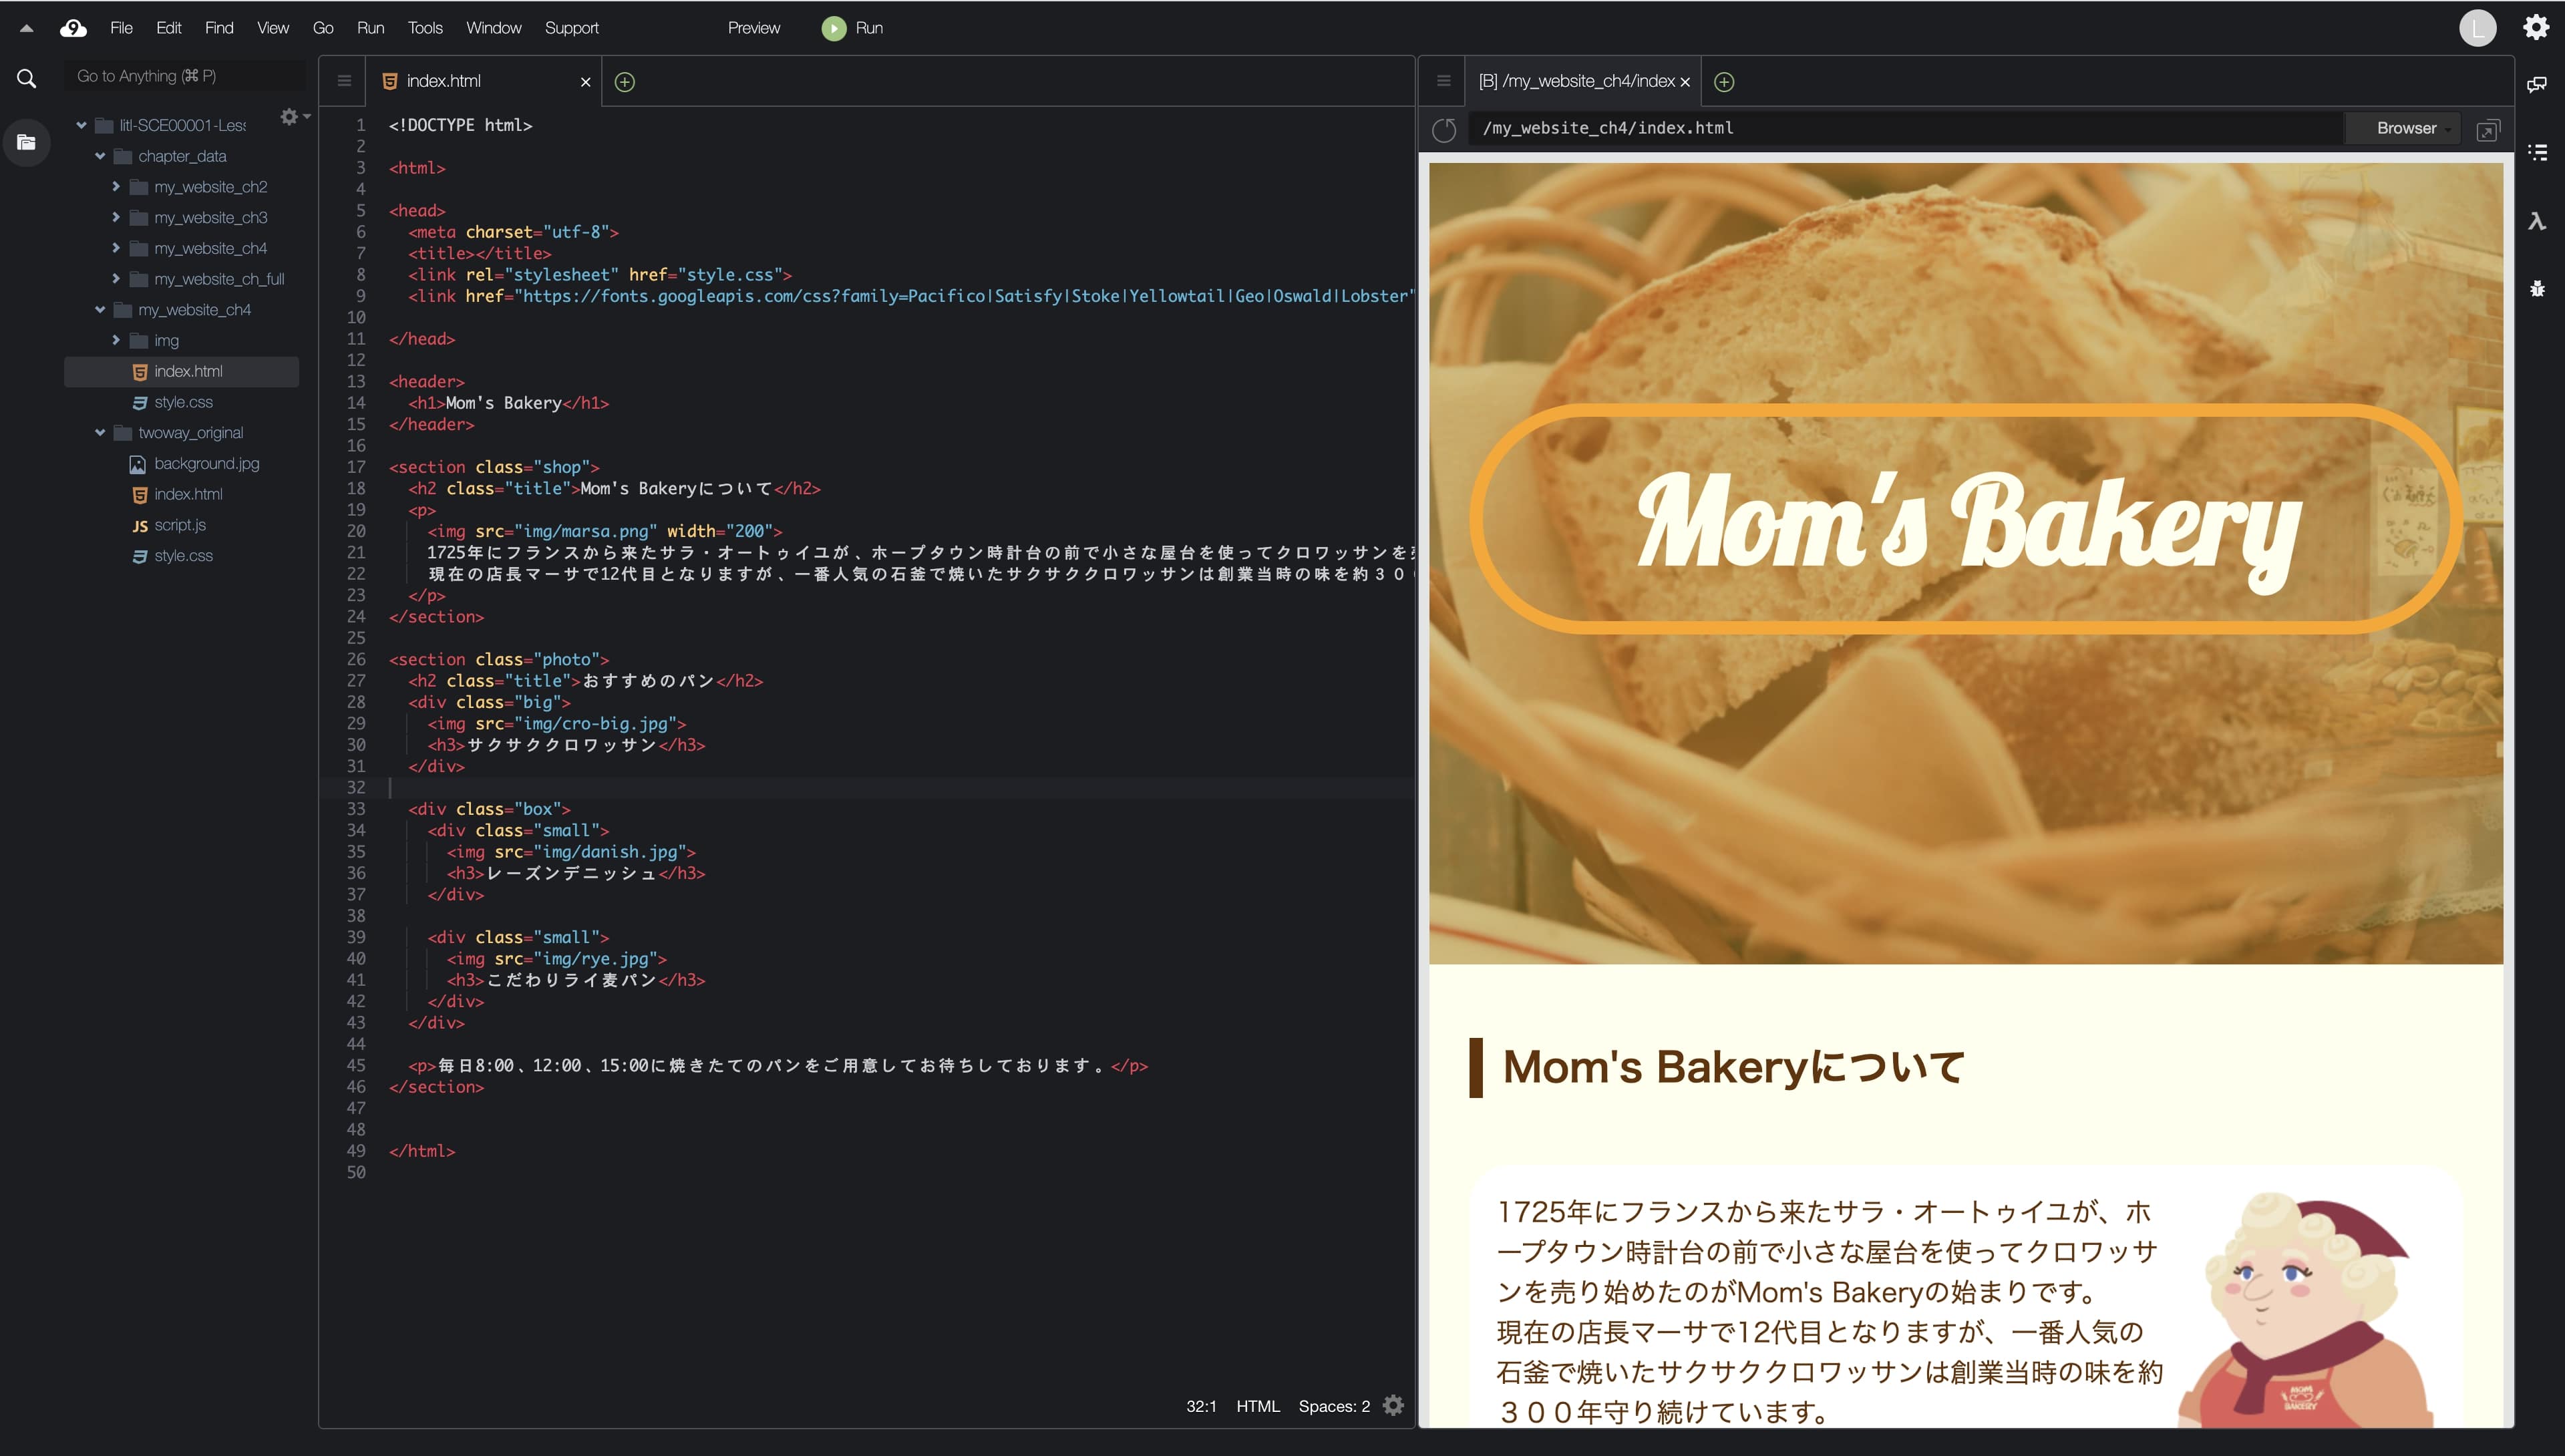Click the search magnifier icon in left sidebar

(27, 78)
